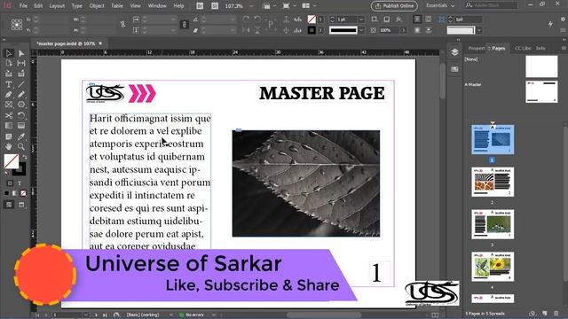Viewport: 568px width, 319px height.
Task: Click the fill swatch in Control panel
Action: pyautogui.click(x=312, y=19)
